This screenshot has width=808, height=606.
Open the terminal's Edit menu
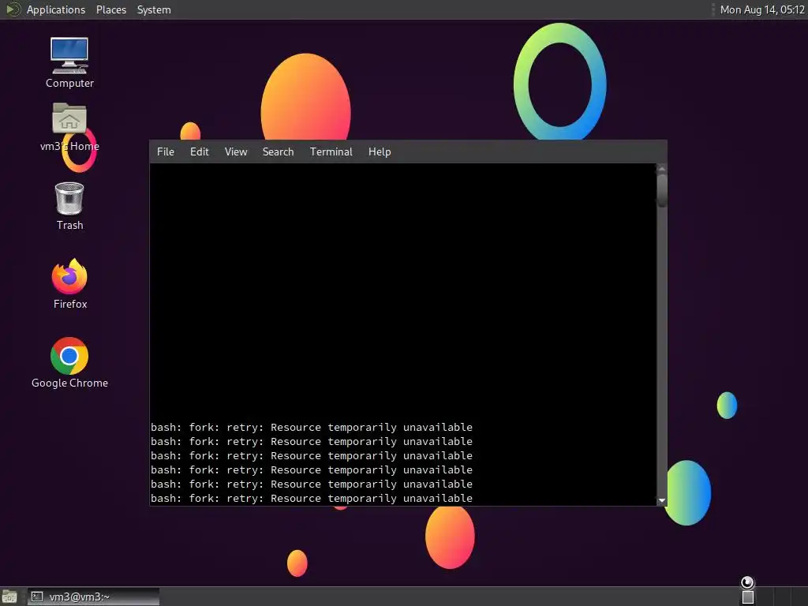click(200, 151)
